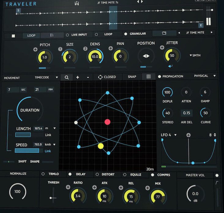
Task: Click the LFO points stepper showing 8
Action: point(215,135)
